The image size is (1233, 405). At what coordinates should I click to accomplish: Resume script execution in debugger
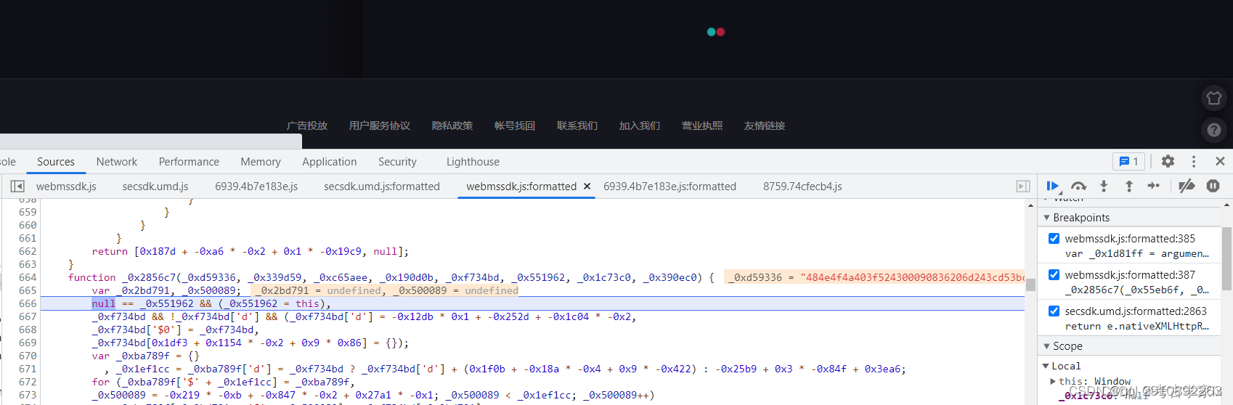pos(1052,187)
